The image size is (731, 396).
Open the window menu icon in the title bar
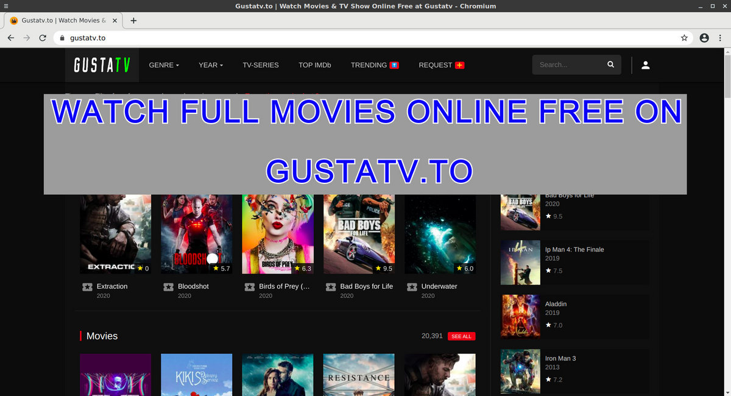[x=5, y=6]
